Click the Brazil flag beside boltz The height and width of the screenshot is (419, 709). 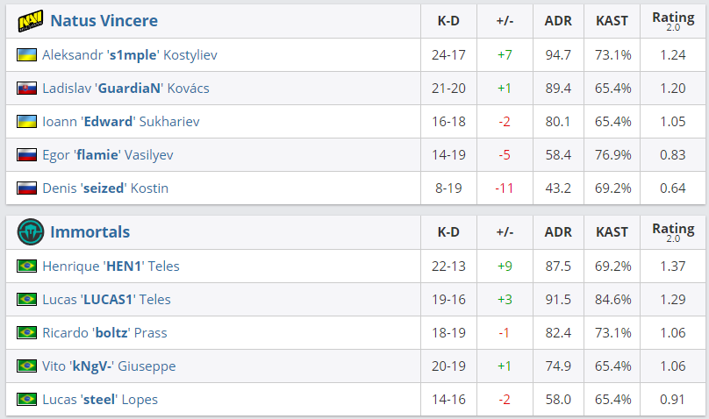click(x=27, y=333)
